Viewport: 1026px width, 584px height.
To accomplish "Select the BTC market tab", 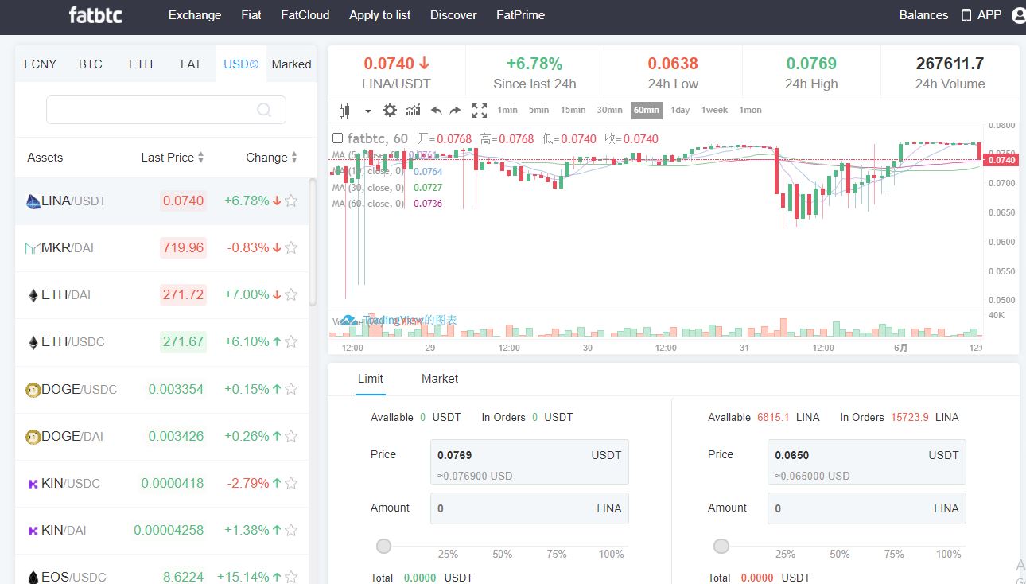I will coord(91,64).
